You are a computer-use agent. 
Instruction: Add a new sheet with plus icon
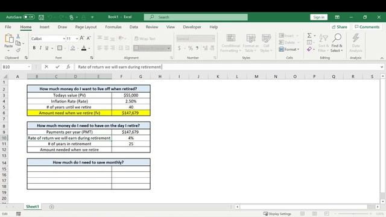pyautogui.click(x=51, y=207)
